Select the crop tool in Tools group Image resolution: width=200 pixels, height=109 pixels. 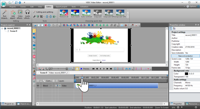coord(41,17)
